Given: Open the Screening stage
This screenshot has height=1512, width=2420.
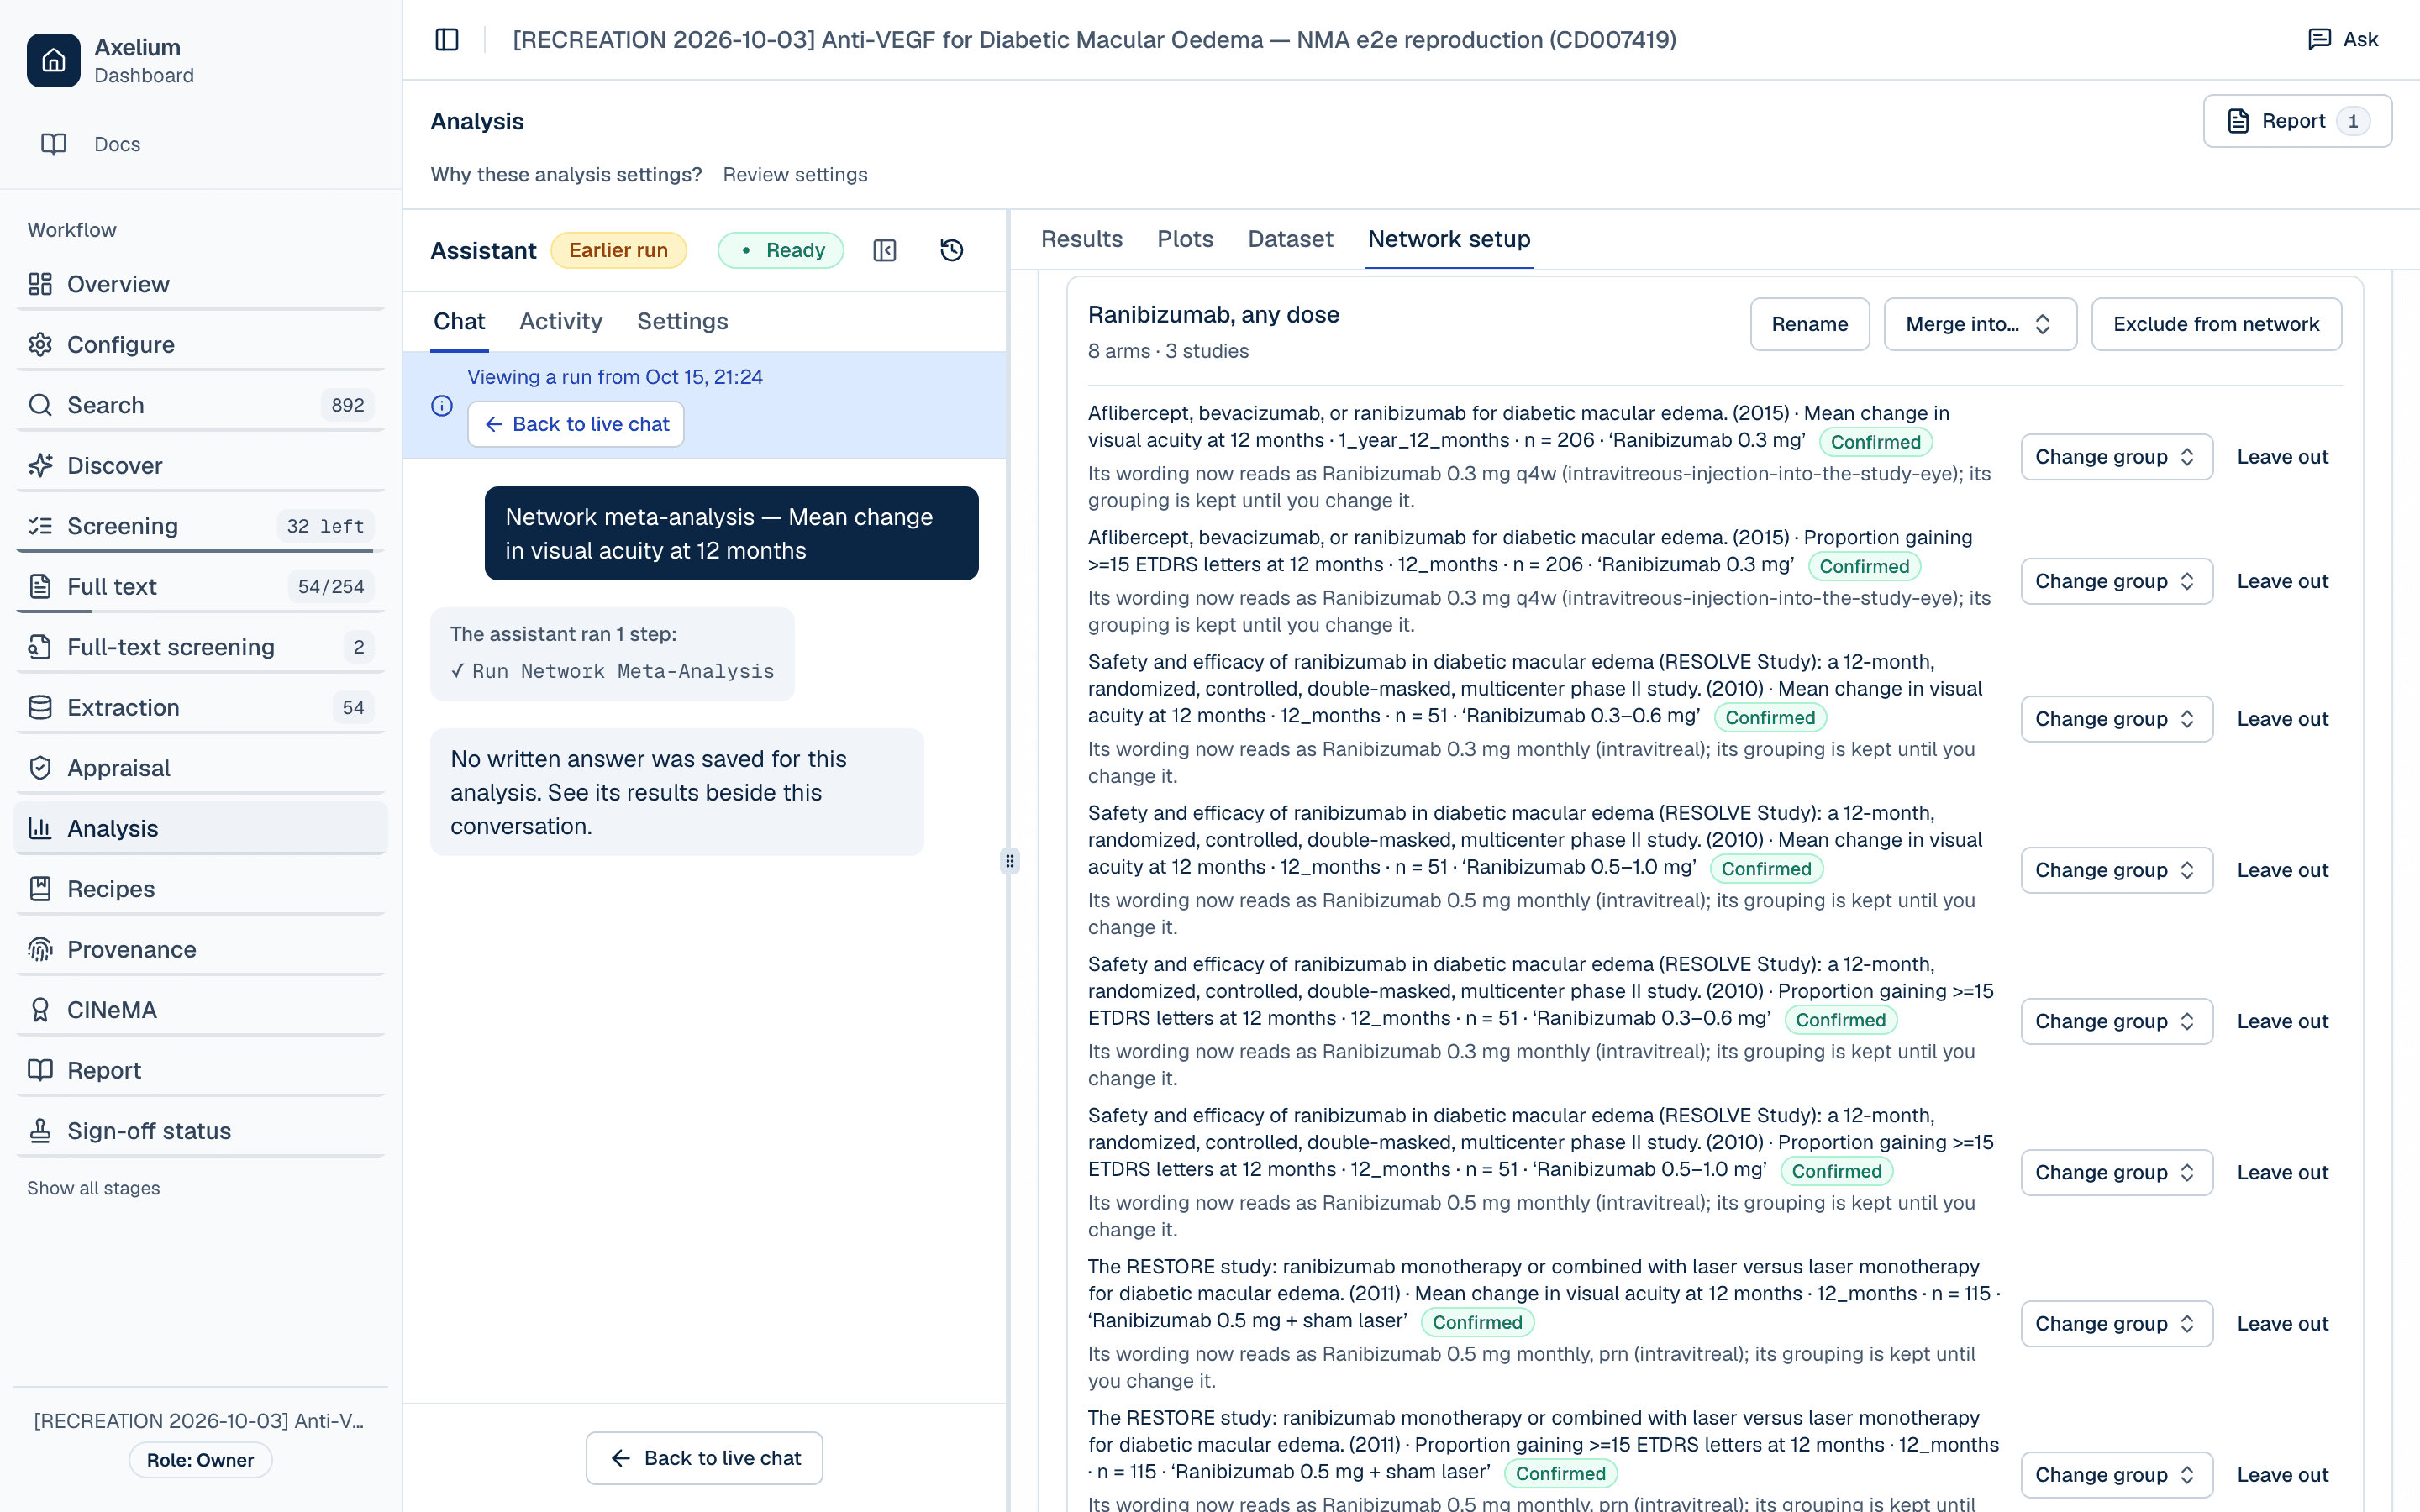Looking at the screenshot, I should click(x=201, y=526).
